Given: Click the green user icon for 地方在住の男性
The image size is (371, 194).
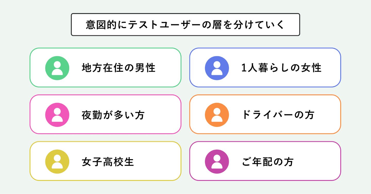Looking at the screenshot, I should coord(57,68).
